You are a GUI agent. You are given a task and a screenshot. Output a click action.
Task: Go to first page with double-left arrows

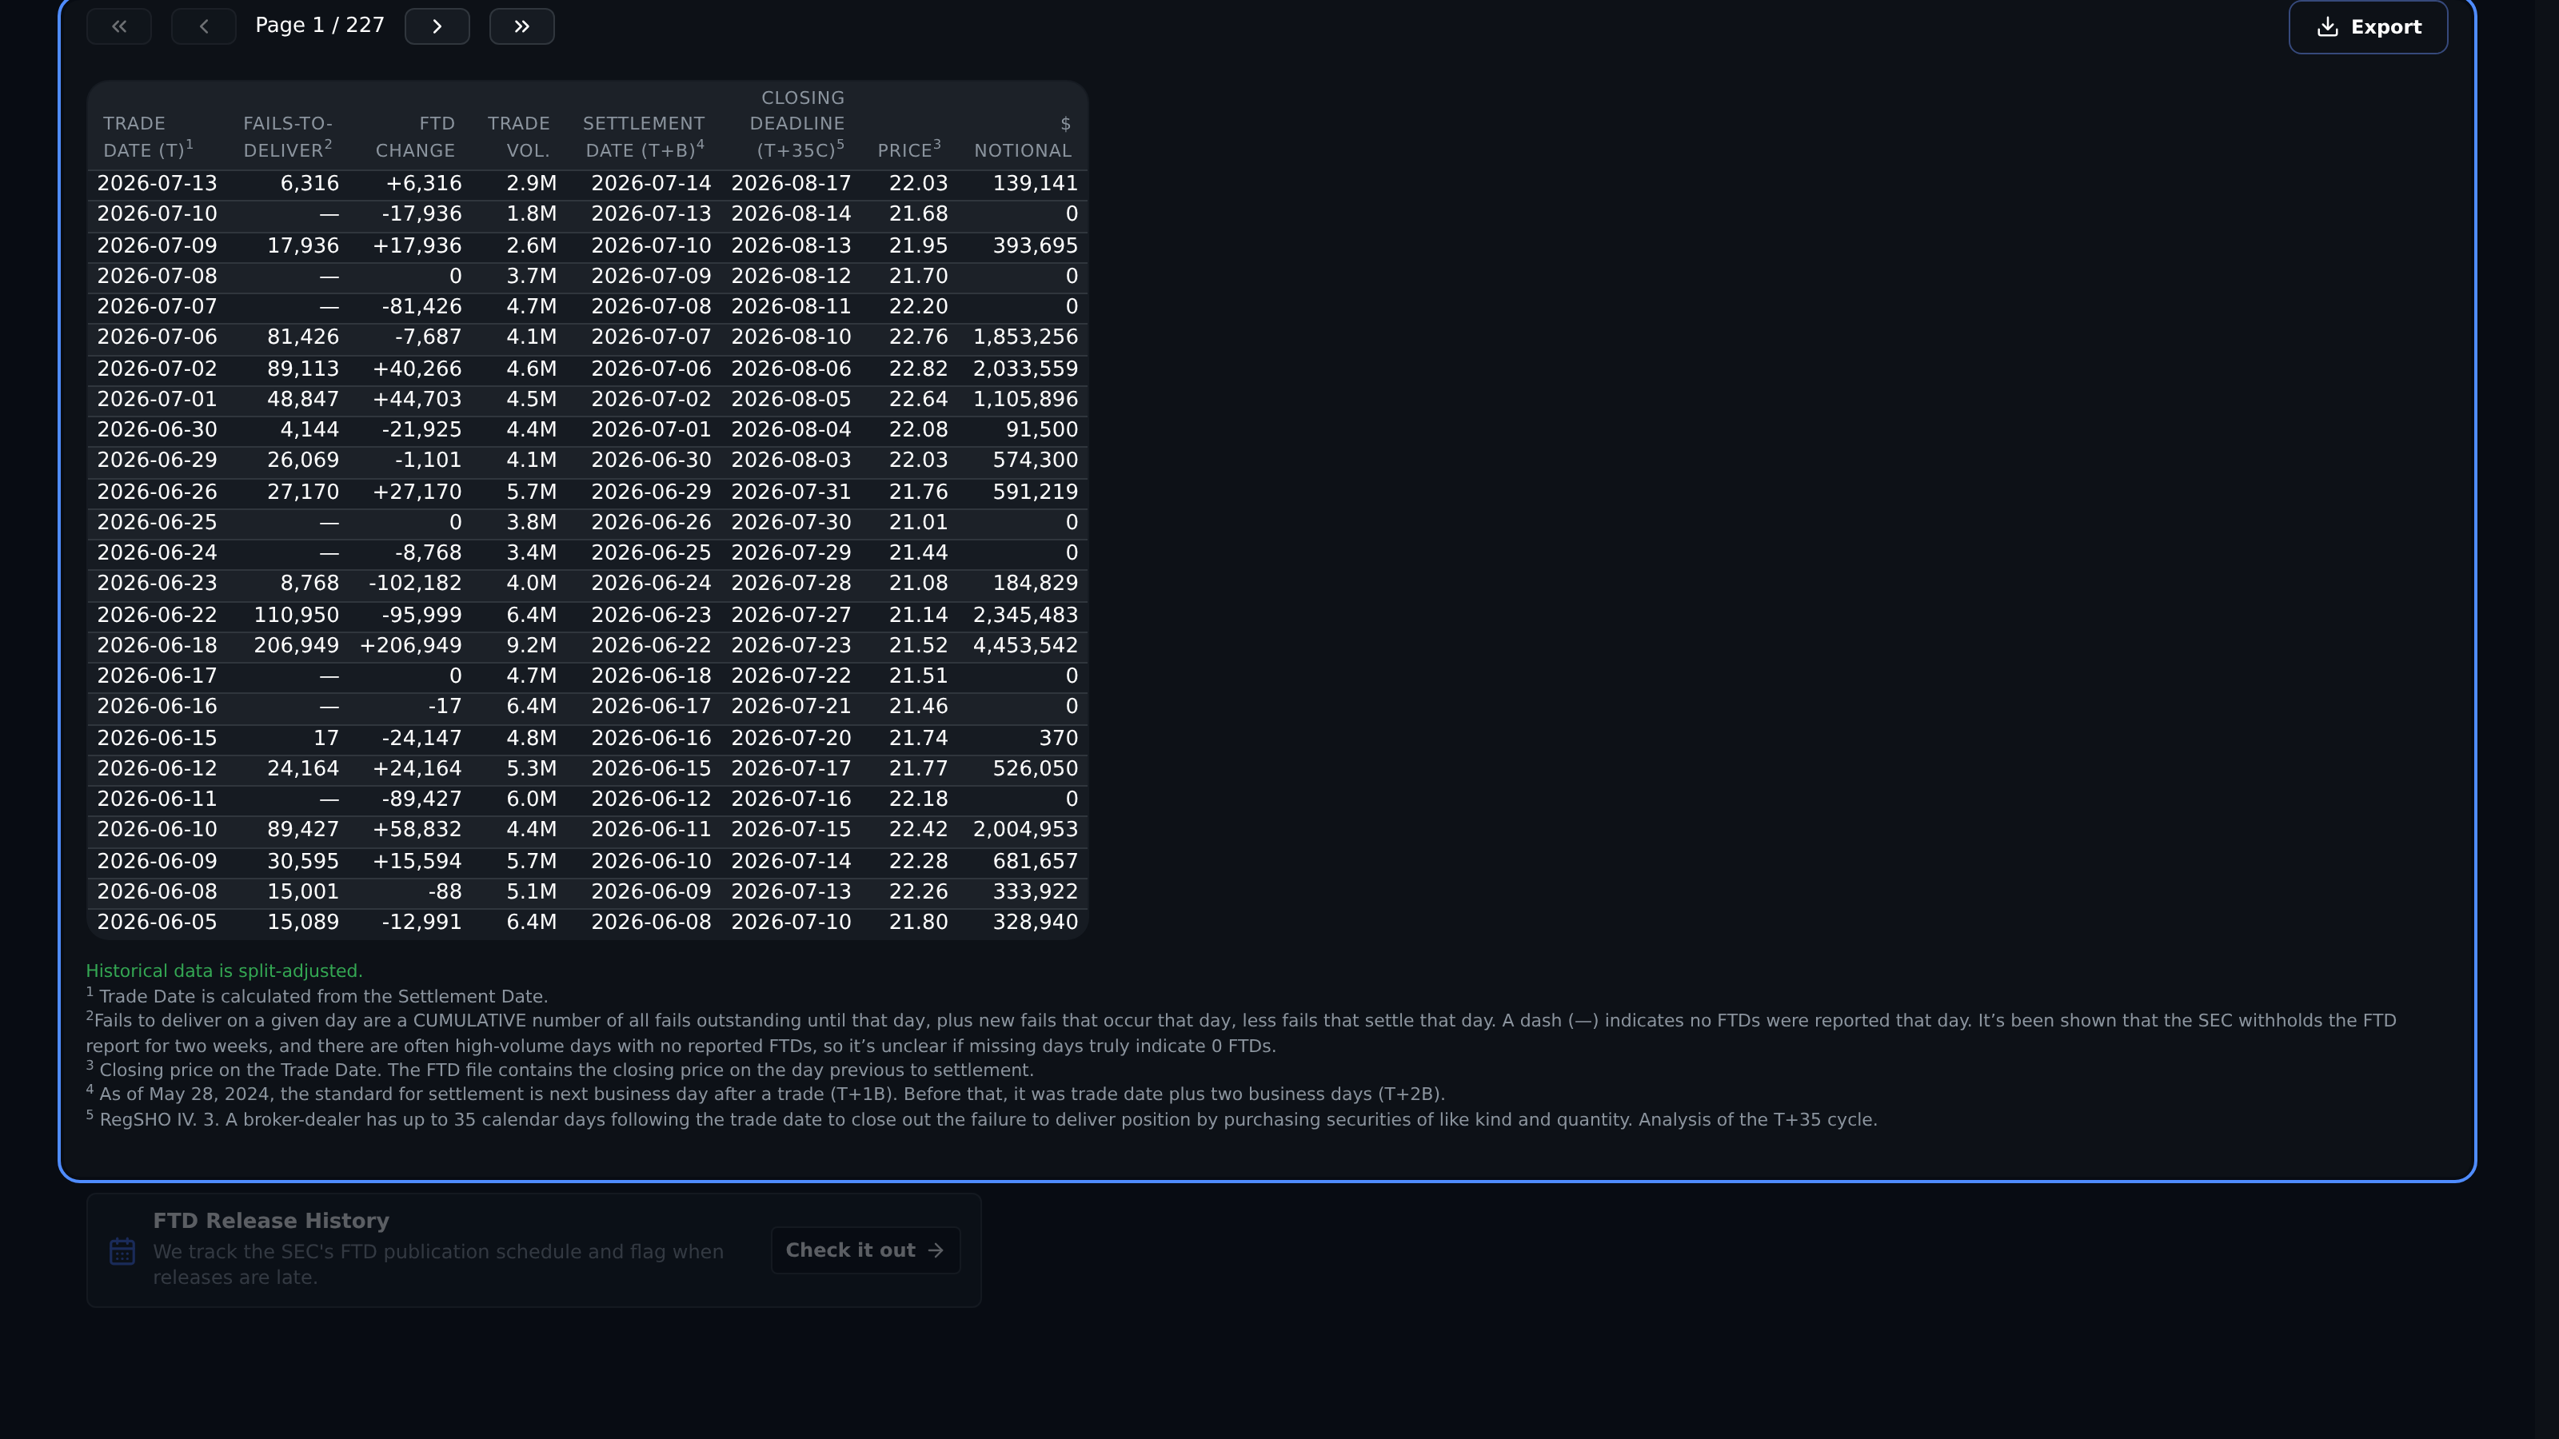(x=119, y=27)
